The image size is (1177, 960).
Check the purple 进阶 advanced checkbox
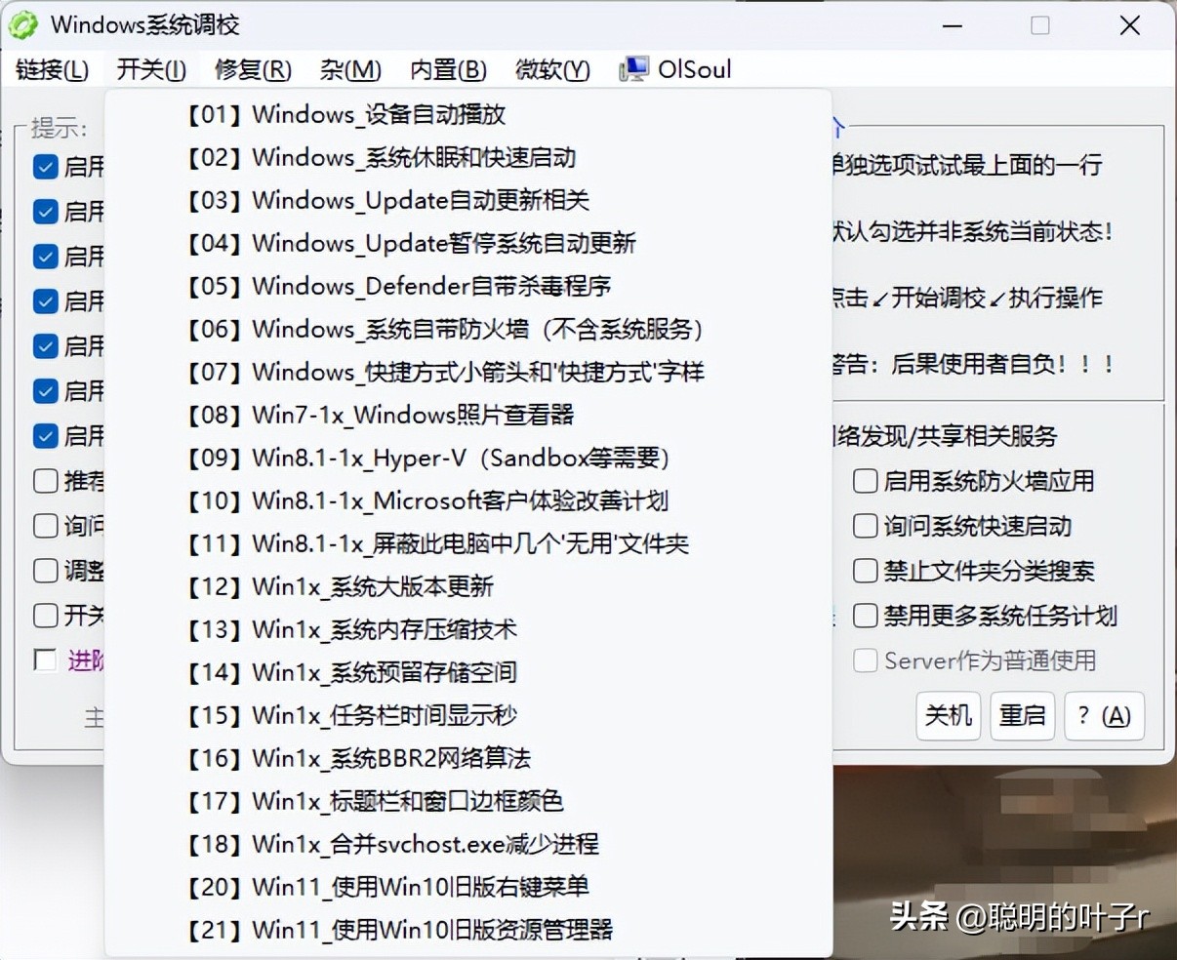[45, 660]
